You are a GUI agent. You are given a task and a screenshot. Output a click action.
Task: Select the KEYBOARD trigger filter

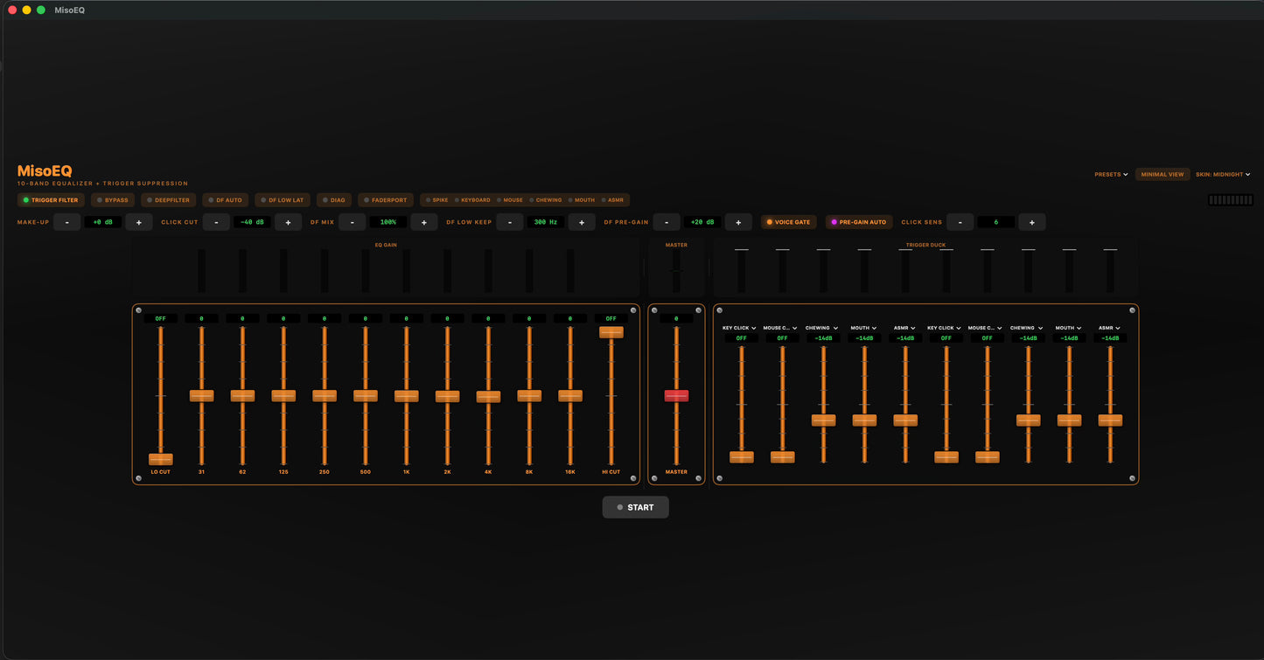[x=472, y=200]
